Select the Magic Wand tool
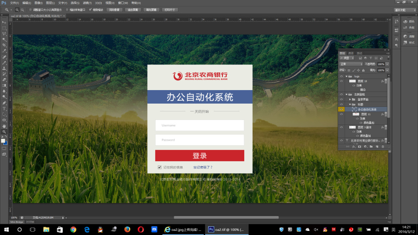This screenshot has width=418, height=235. click(x=4, y=39)
